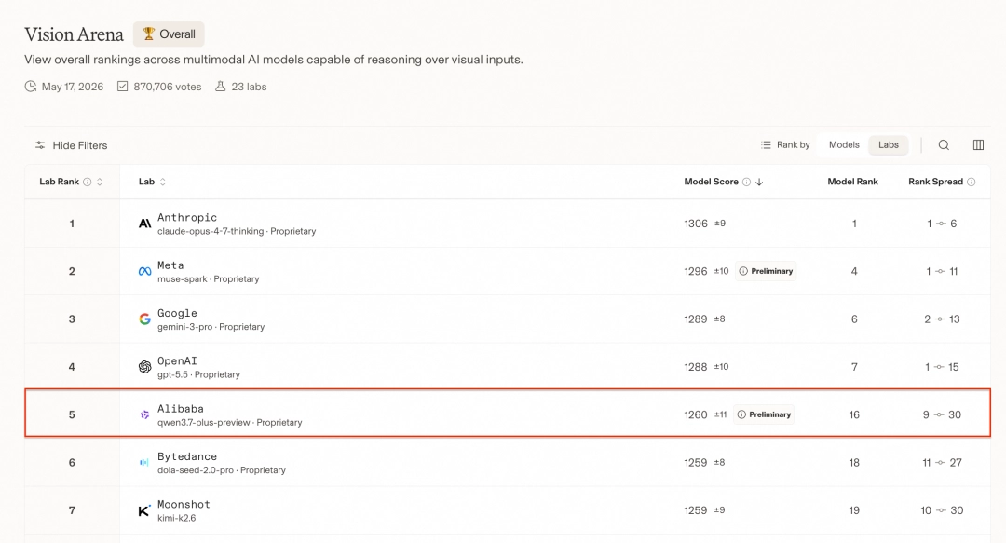Click Moonshot's rank spread 10 to 30
1006x543 pixels.
[x=942, y=510]
